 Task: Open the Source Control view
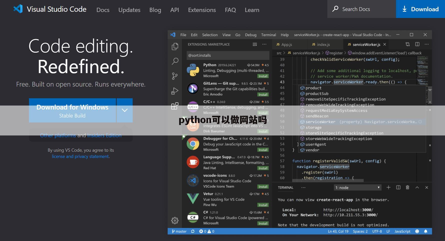(175, 76)
